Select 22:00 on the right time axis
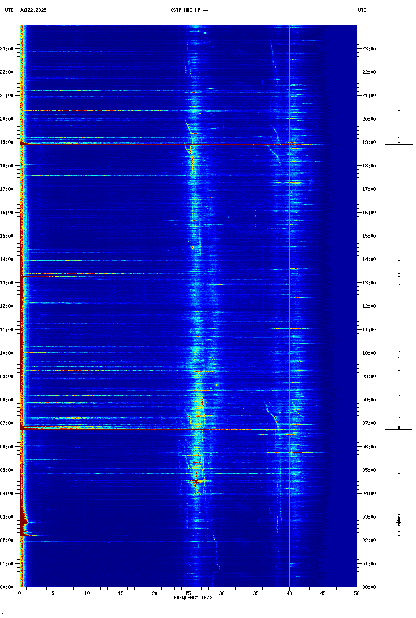Image resolution: width=416 pixels, height=618 pixels. tap(369, 72)
